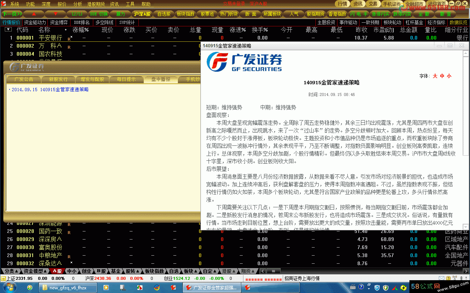Open the 主题投资 tab
The image size is (470, 293).
(326, 22)
